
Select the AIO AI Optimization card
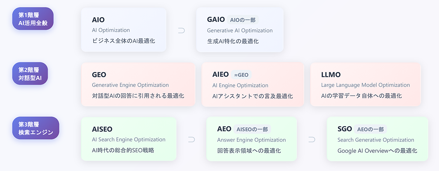coord(124,30)
